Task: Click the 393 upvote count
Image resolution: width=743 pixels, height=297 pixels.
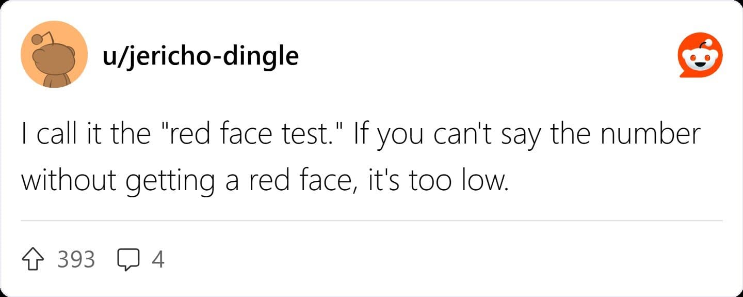Action: click(x=76, y=259)
